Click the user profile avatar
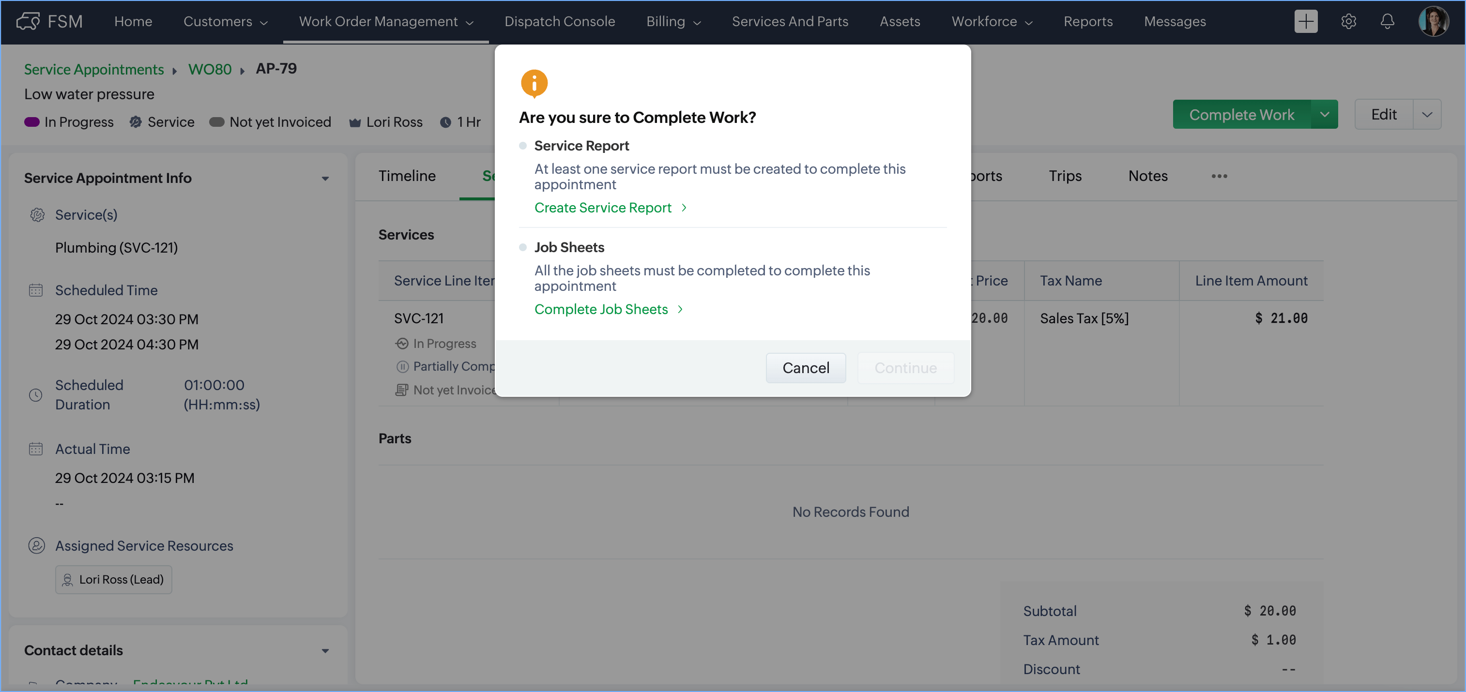Viewport: 1466px width, 692px height. pyautogui.click(x=1433, y=22)
